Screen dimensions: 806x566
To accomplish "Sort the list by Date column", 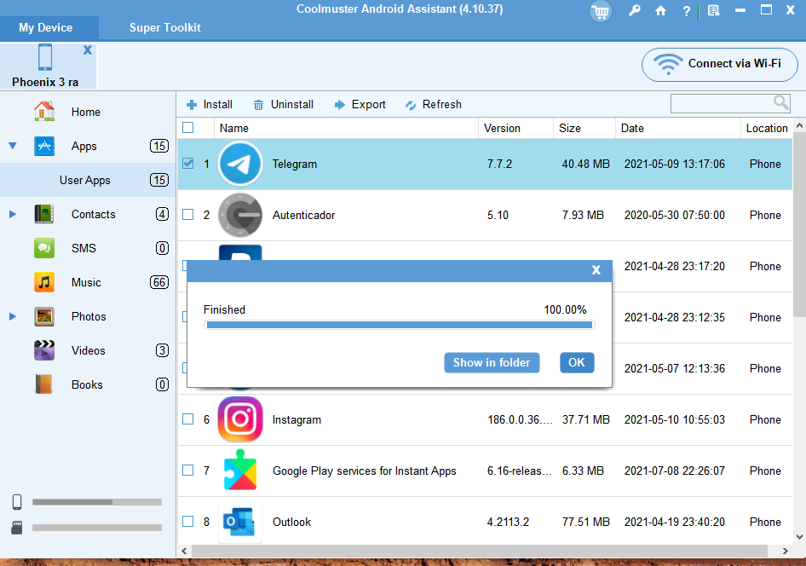I will click(678, 128).
